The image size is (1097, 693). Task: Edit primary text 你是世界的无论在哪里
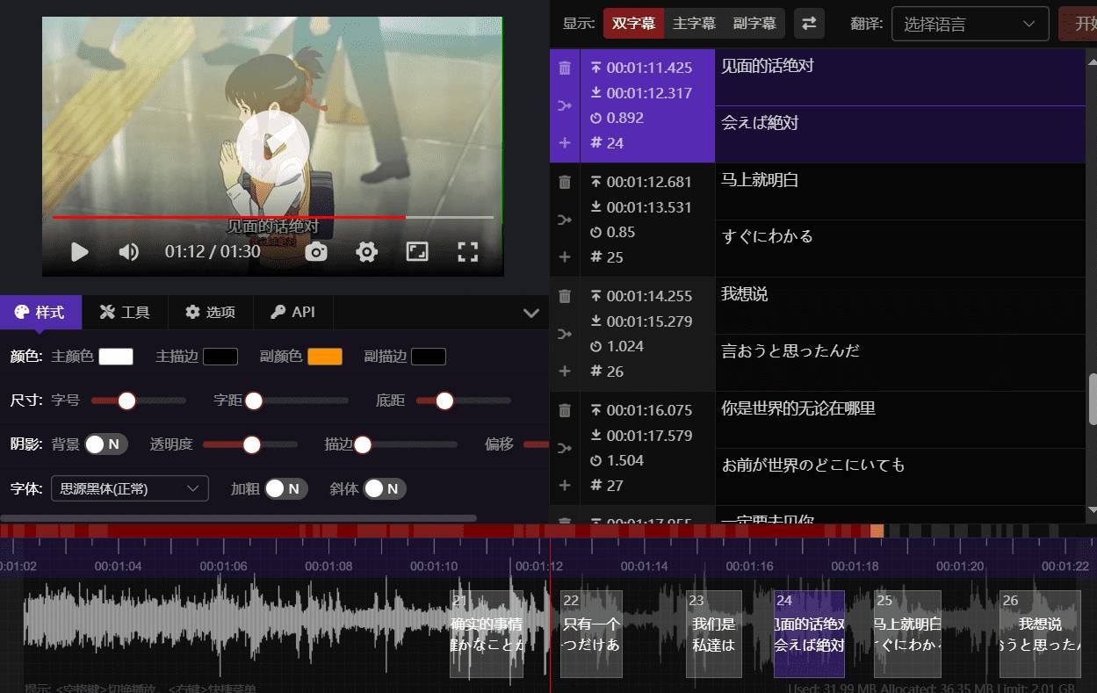(x=900, y=420)
